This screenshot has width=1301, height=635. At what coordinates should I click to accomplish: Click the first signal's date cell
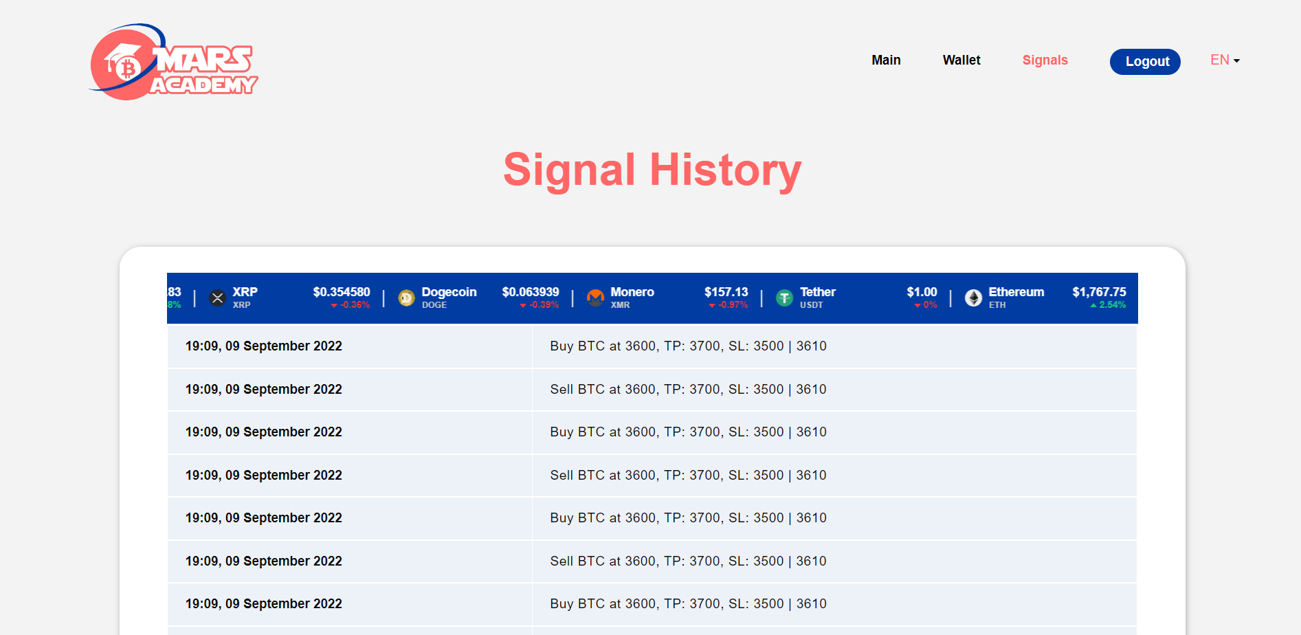[264, 346]
